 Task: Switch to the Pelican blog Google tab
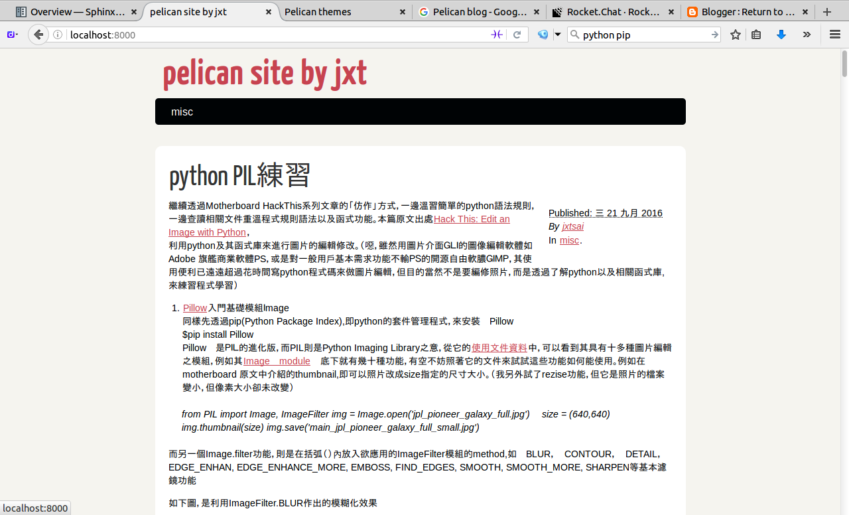point(479,11)
